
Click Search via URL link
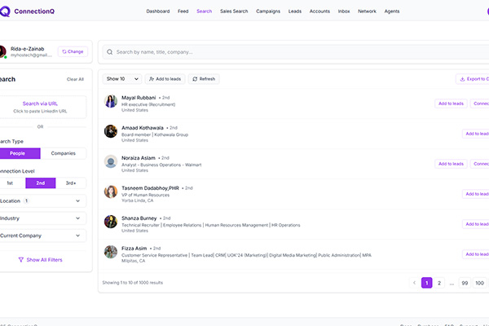(x=40, y=104)
